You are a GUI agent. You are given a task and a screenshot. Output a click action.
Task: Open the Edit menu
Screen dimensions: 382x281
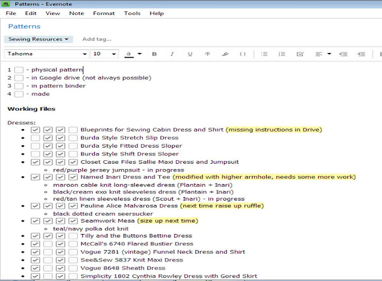[x=30, y=13]
